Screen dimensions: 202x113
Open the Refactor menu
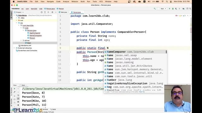pyautogui.click(x=75, y=2)
